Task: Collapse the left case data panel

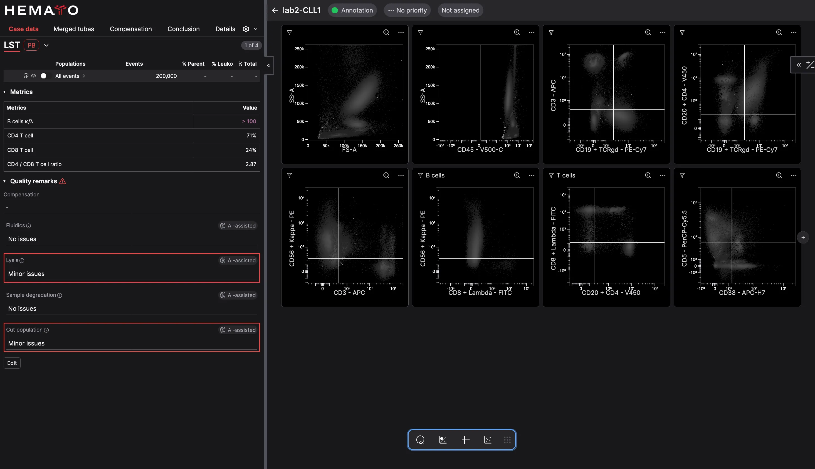Action: coord(268,65)
